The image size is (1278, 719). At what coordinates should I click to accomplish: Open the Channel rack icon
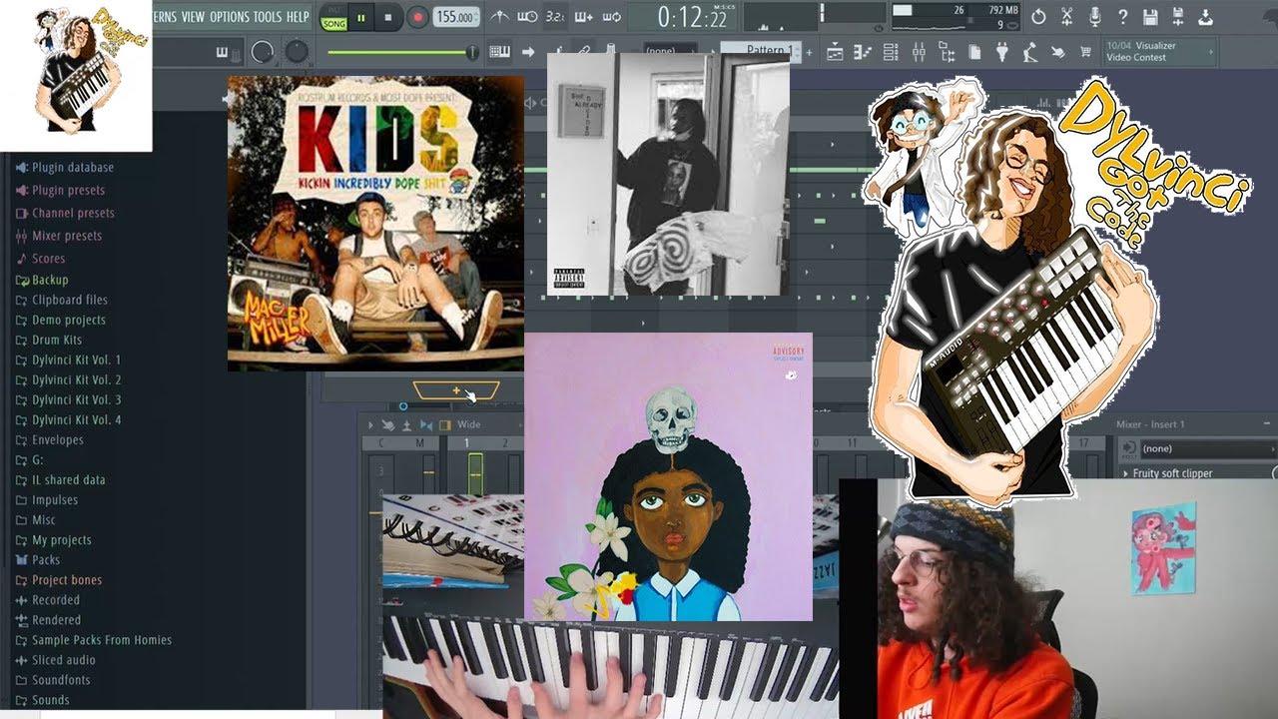891,52
